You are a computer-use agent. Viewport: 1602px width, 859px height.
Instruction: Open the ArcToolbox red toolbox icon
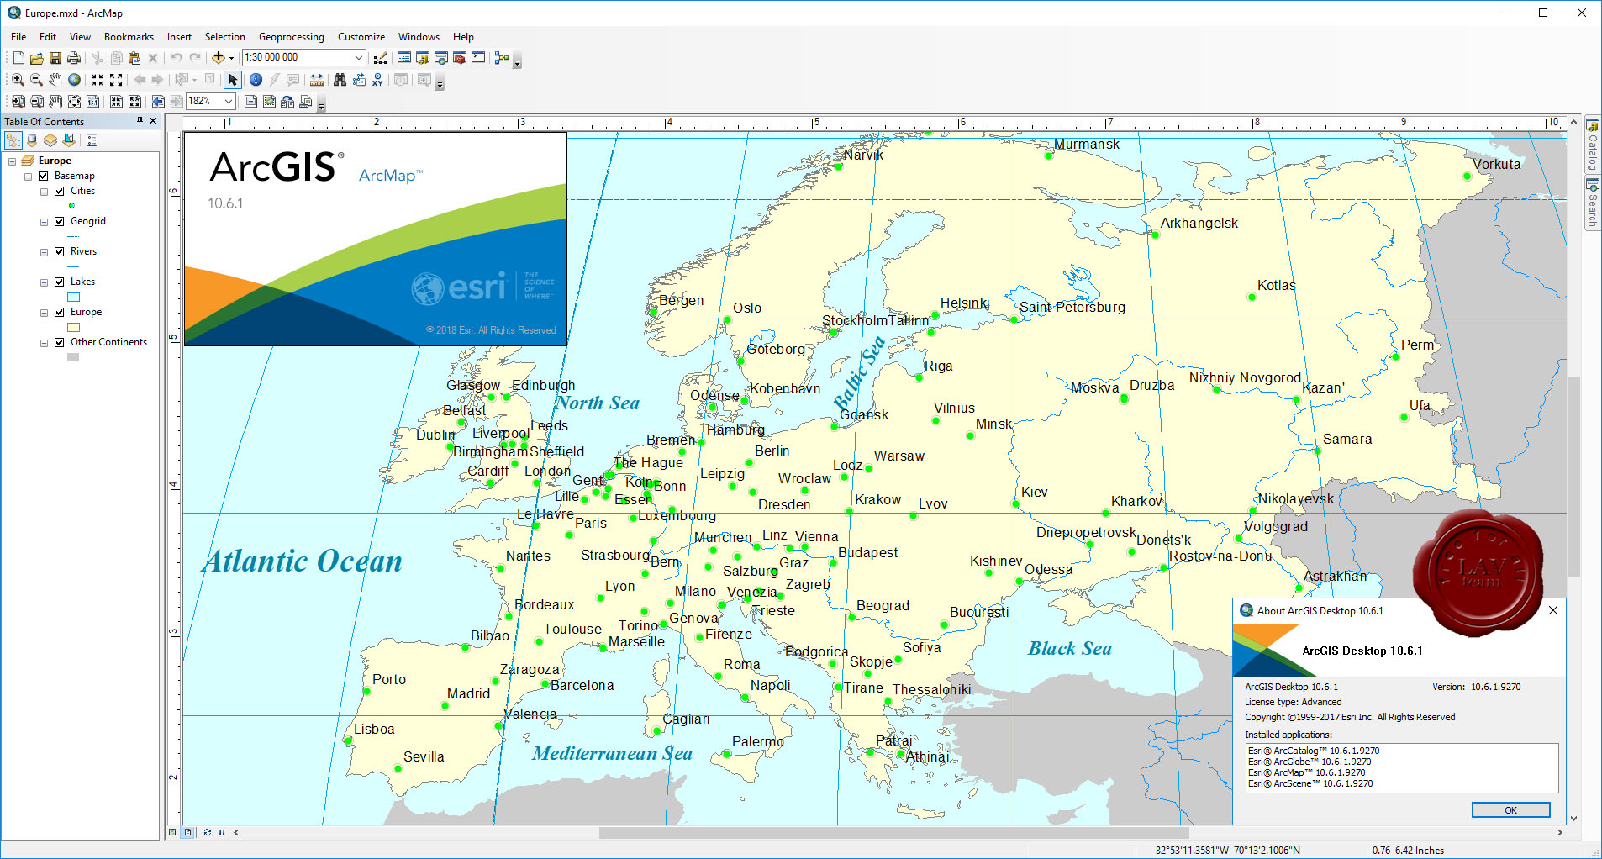pyautogui.click(x=460, y=58)
